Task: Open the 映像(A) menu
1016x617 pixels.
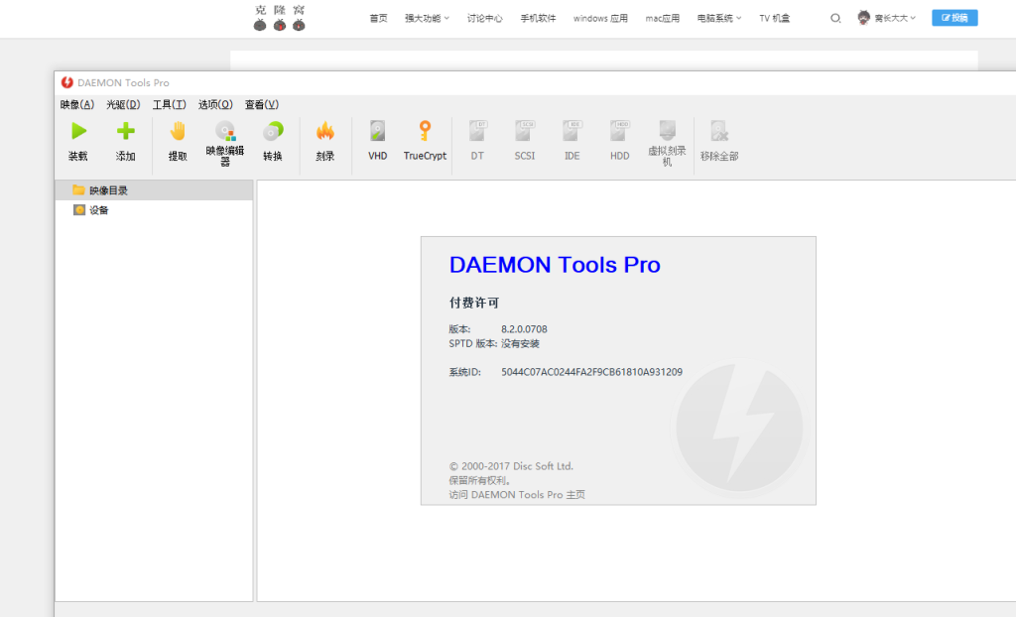Action: tap(77, 104)
